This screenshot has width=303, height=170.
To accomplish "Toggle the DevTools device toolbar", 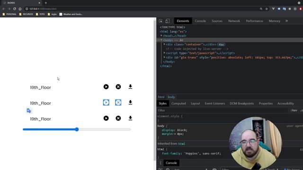I will coord(167,21).
